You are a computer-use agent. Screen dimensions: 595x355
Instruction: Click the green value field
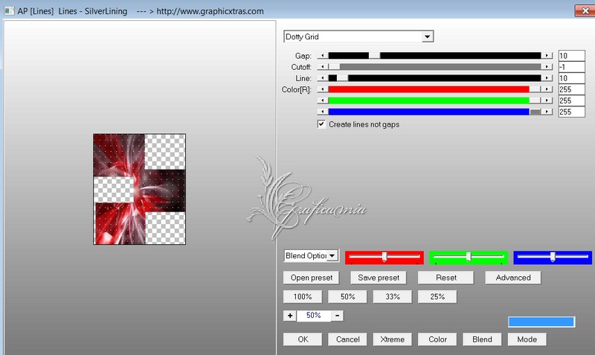[x=571, y=100]
